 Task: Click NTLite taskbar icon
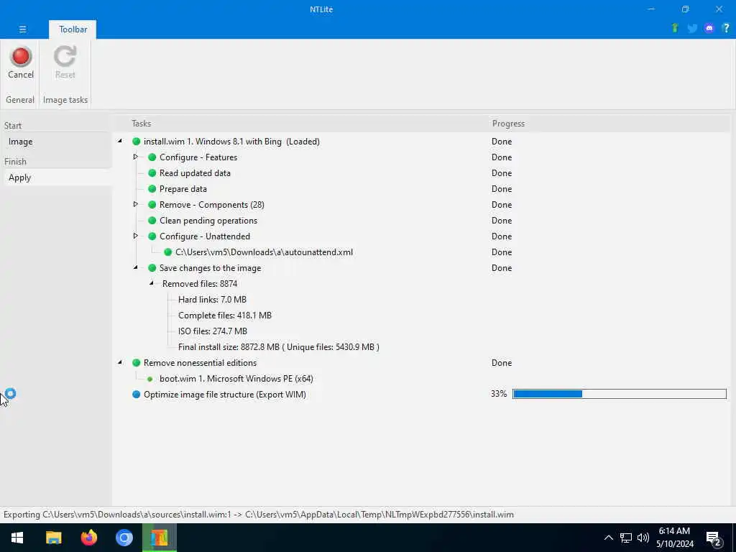(x=160, y=538)
